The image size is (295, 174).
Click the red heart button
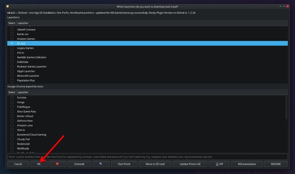point(56,164)
